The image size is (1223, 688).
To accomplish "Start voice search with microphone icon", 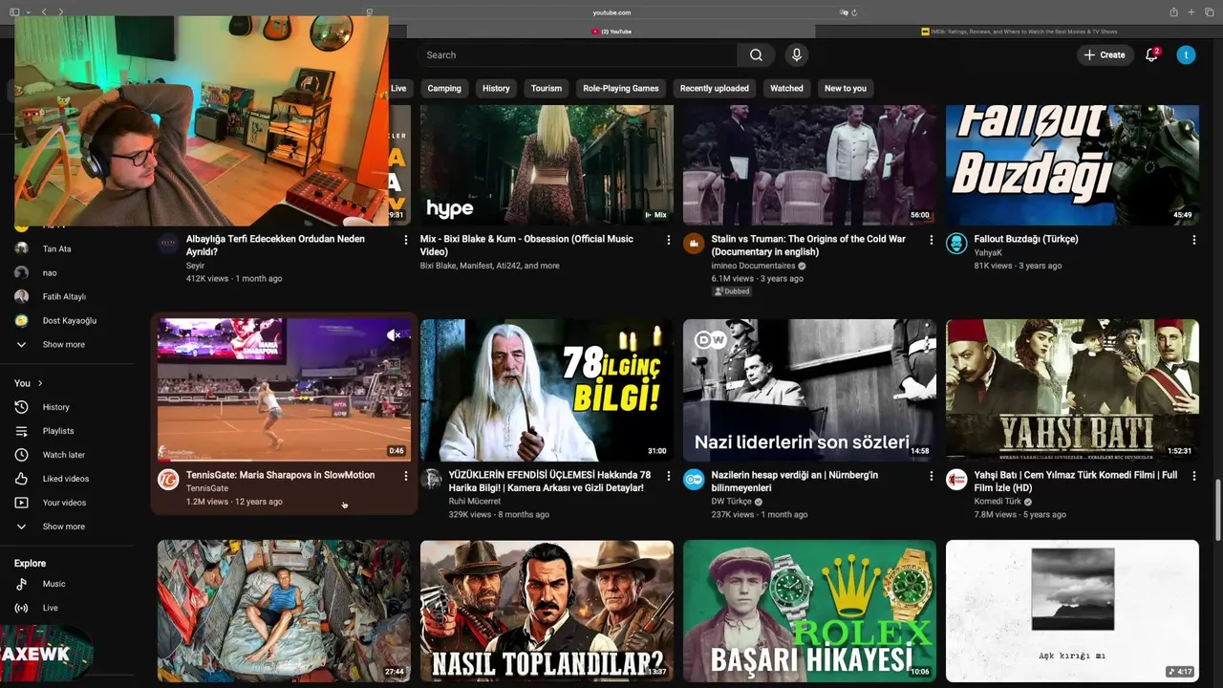I will (x=796, y=54).
